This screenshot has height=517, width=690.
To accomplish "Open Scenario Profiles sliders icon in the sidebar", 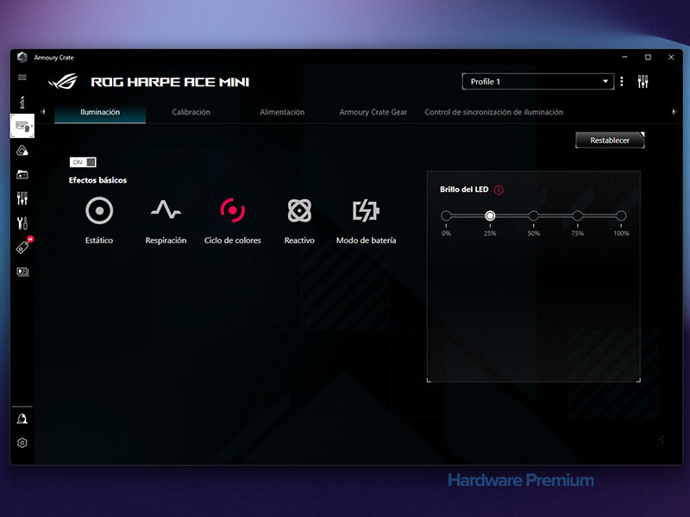I will [x=22, y=198].
